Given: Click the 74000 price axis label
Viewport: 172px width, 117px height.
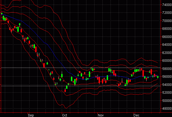Looking at the screenshot, I should point(167,5).
